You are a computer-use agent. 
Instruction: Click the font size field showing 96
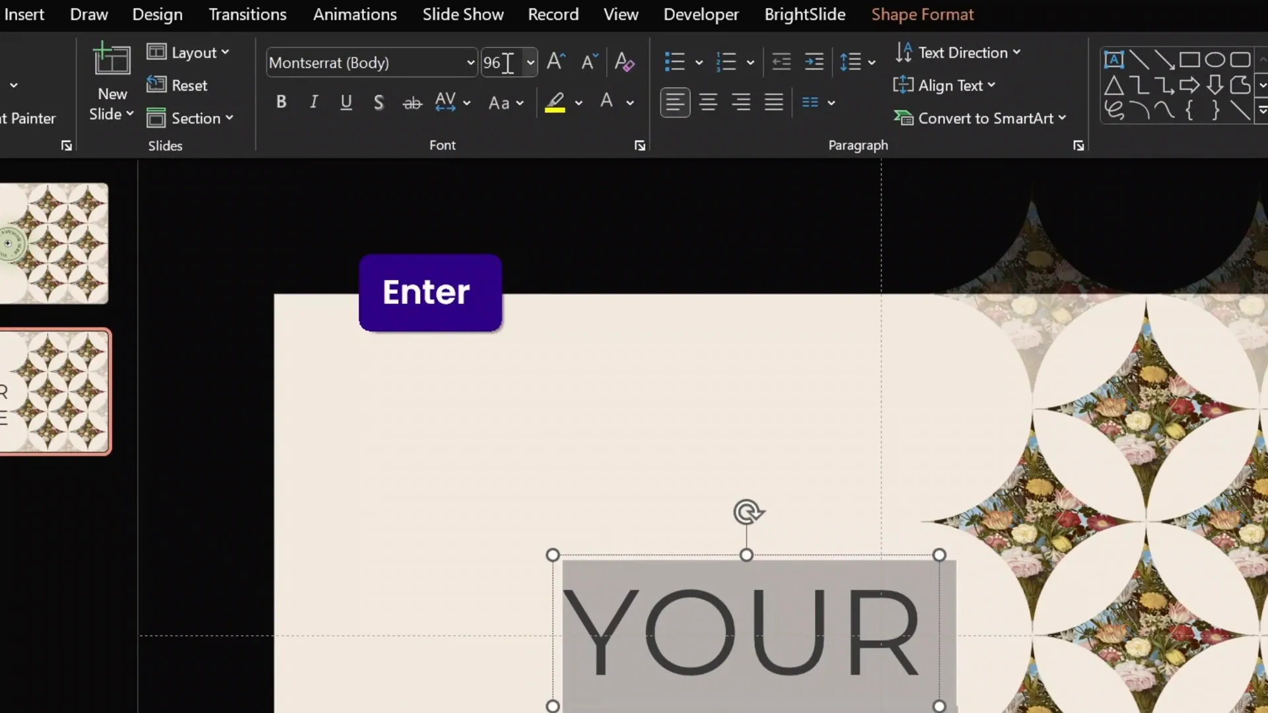pyautogui.click(x=502, y=63)
